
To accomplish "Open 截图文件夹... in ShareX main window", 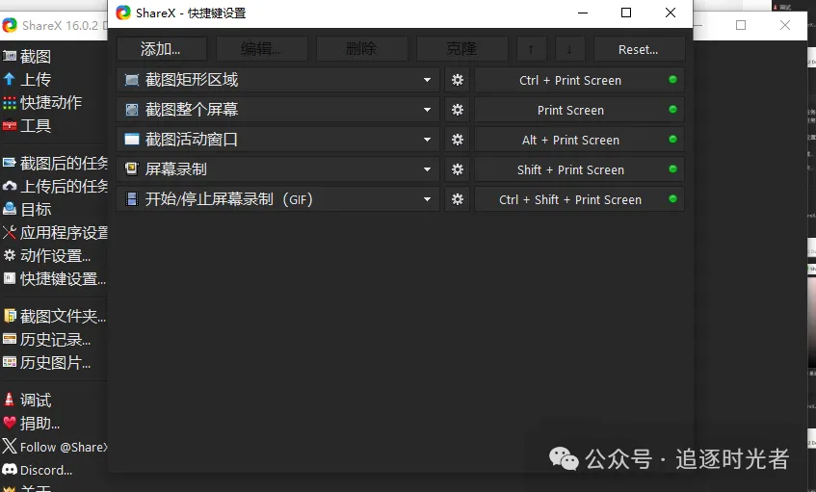I will 55,316.
